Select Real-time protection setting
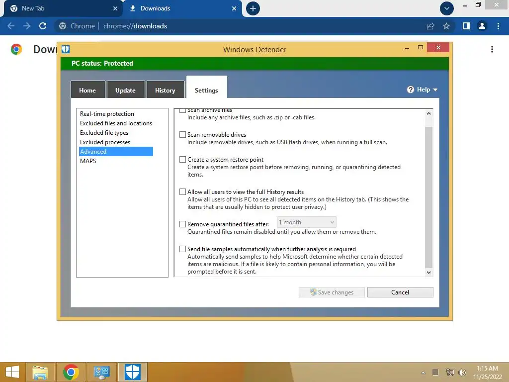Image resolution: width=509 pixels, height=382 pixels. 107,114
